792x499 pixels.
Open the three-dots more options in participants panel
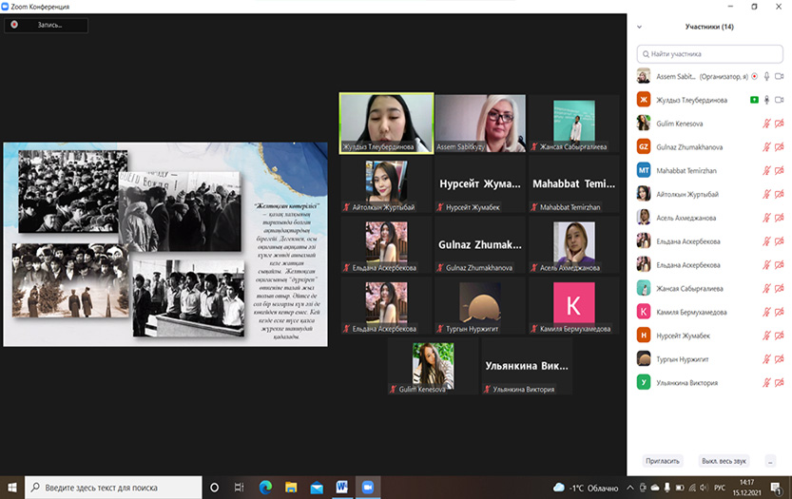(x=770, y=460)
